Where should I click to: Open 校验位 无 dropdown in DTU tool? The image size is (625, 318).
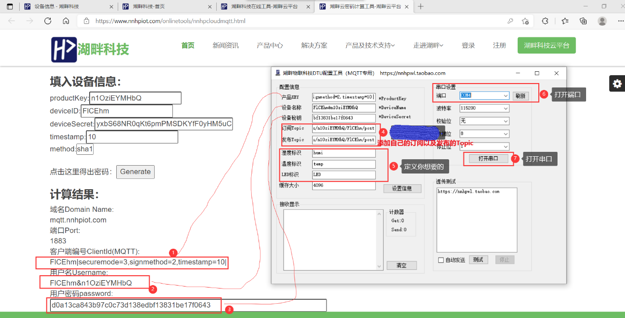484,121
